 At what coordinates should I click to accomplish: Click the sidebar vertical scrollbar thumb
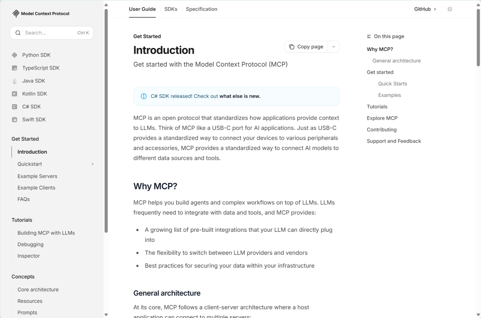tap(106, 120)
